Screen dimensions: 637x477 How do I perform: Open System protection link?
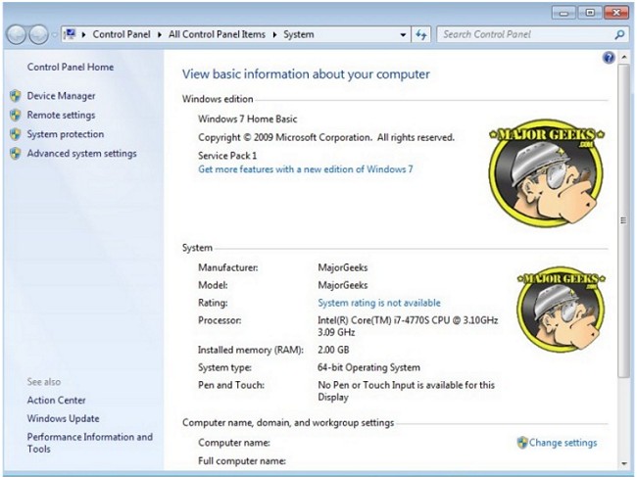point(66,134)
